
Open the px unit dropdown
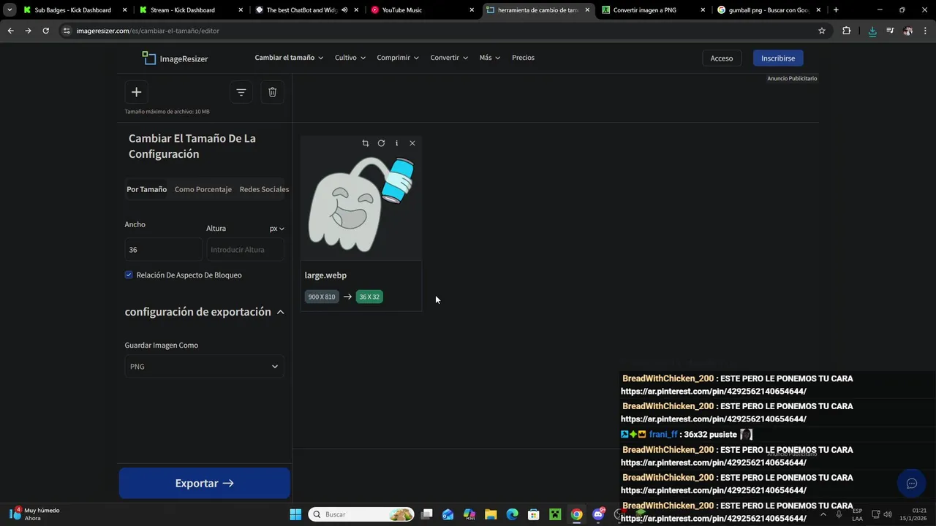pos(276,229)
